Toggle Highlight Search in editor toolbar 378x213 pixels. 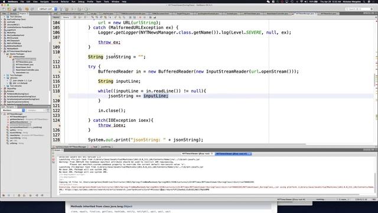[105, 17]
